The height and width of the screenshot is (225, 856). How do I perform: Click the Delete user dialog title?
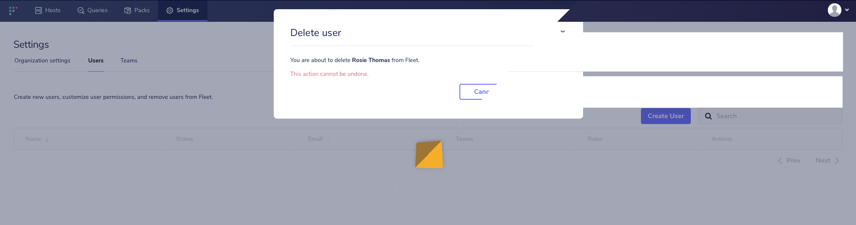(x=316, y=33)
